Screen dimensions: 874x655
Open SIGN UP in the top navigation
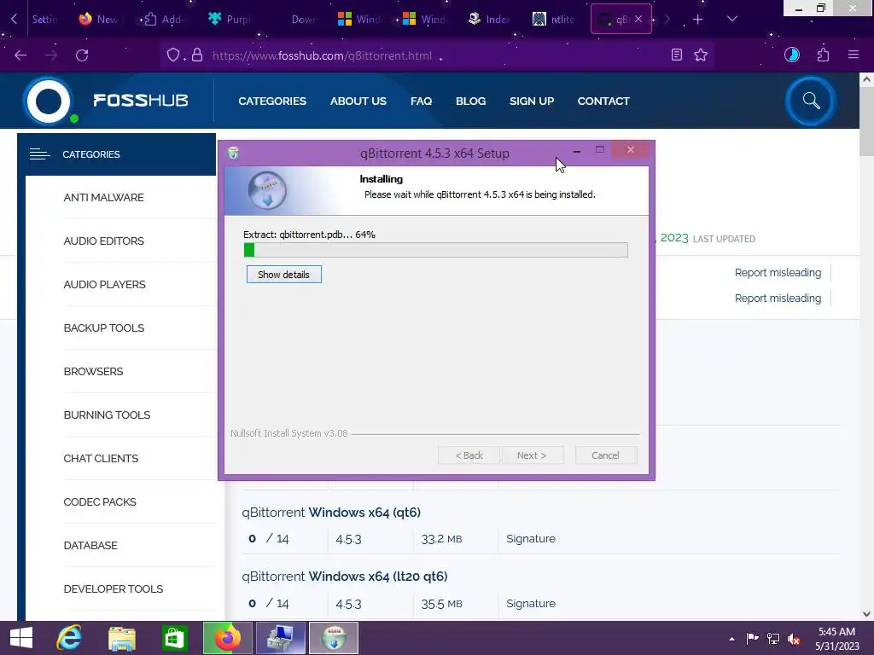click(x=531, y=101)
